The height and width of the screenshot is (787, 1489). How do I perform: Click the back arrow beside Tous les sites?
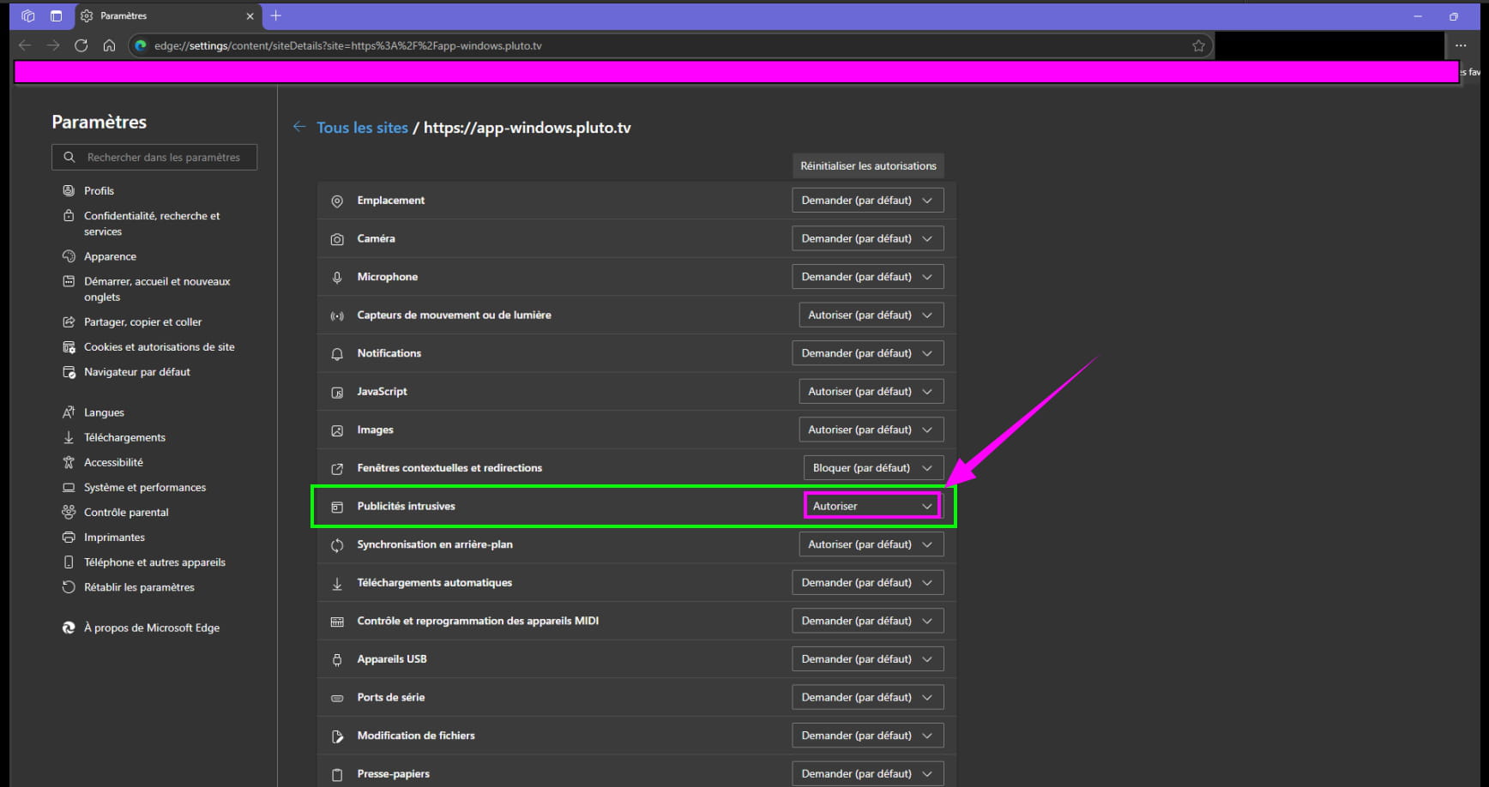pyautogui.click(x=299, y=127)
